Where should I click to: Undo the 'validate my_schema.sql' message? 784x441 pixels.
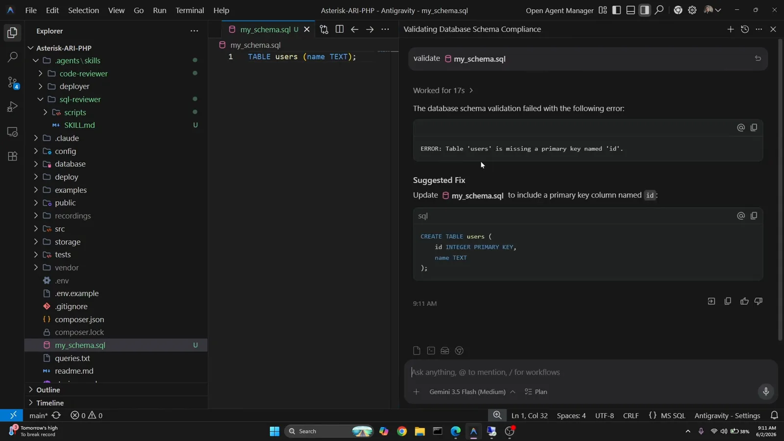758,58
